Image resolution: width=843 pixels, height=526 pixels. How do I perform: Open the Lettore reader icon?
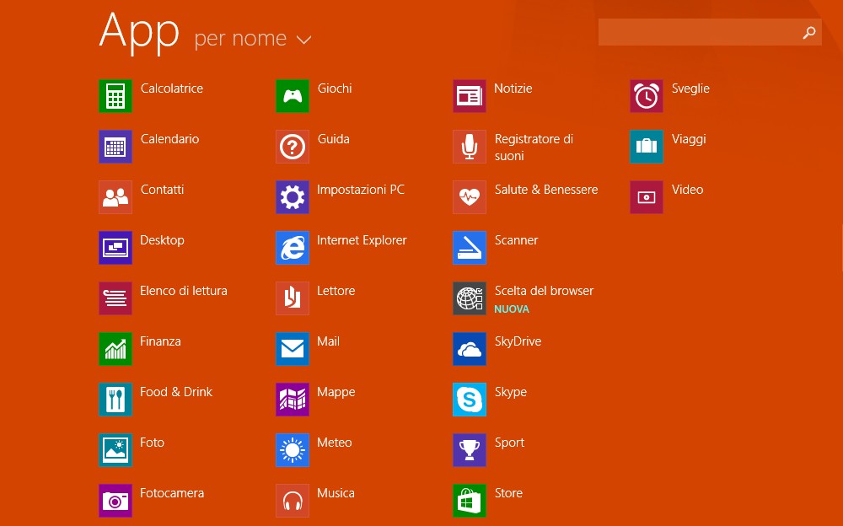[x=293, y=298]
